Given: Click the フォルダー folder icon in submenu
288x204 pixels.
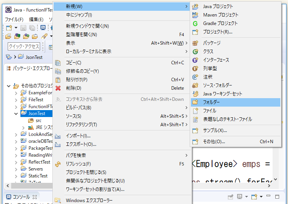Looking at the screenshot, I should [x=195, y=102].
